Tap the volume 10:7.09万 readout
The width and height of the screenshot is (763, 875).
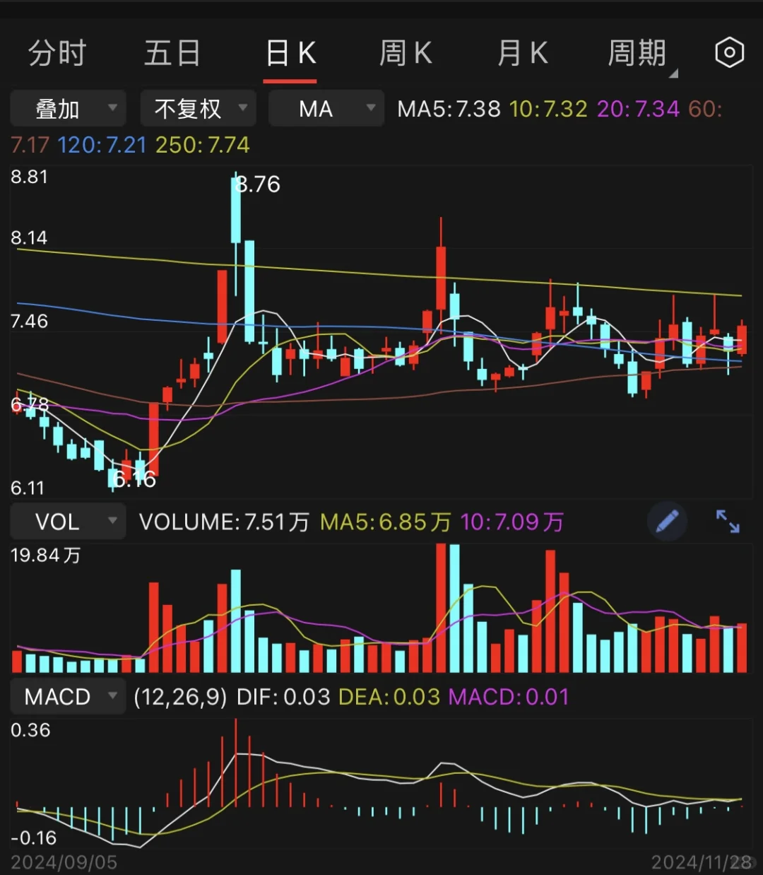coord(512,522)
